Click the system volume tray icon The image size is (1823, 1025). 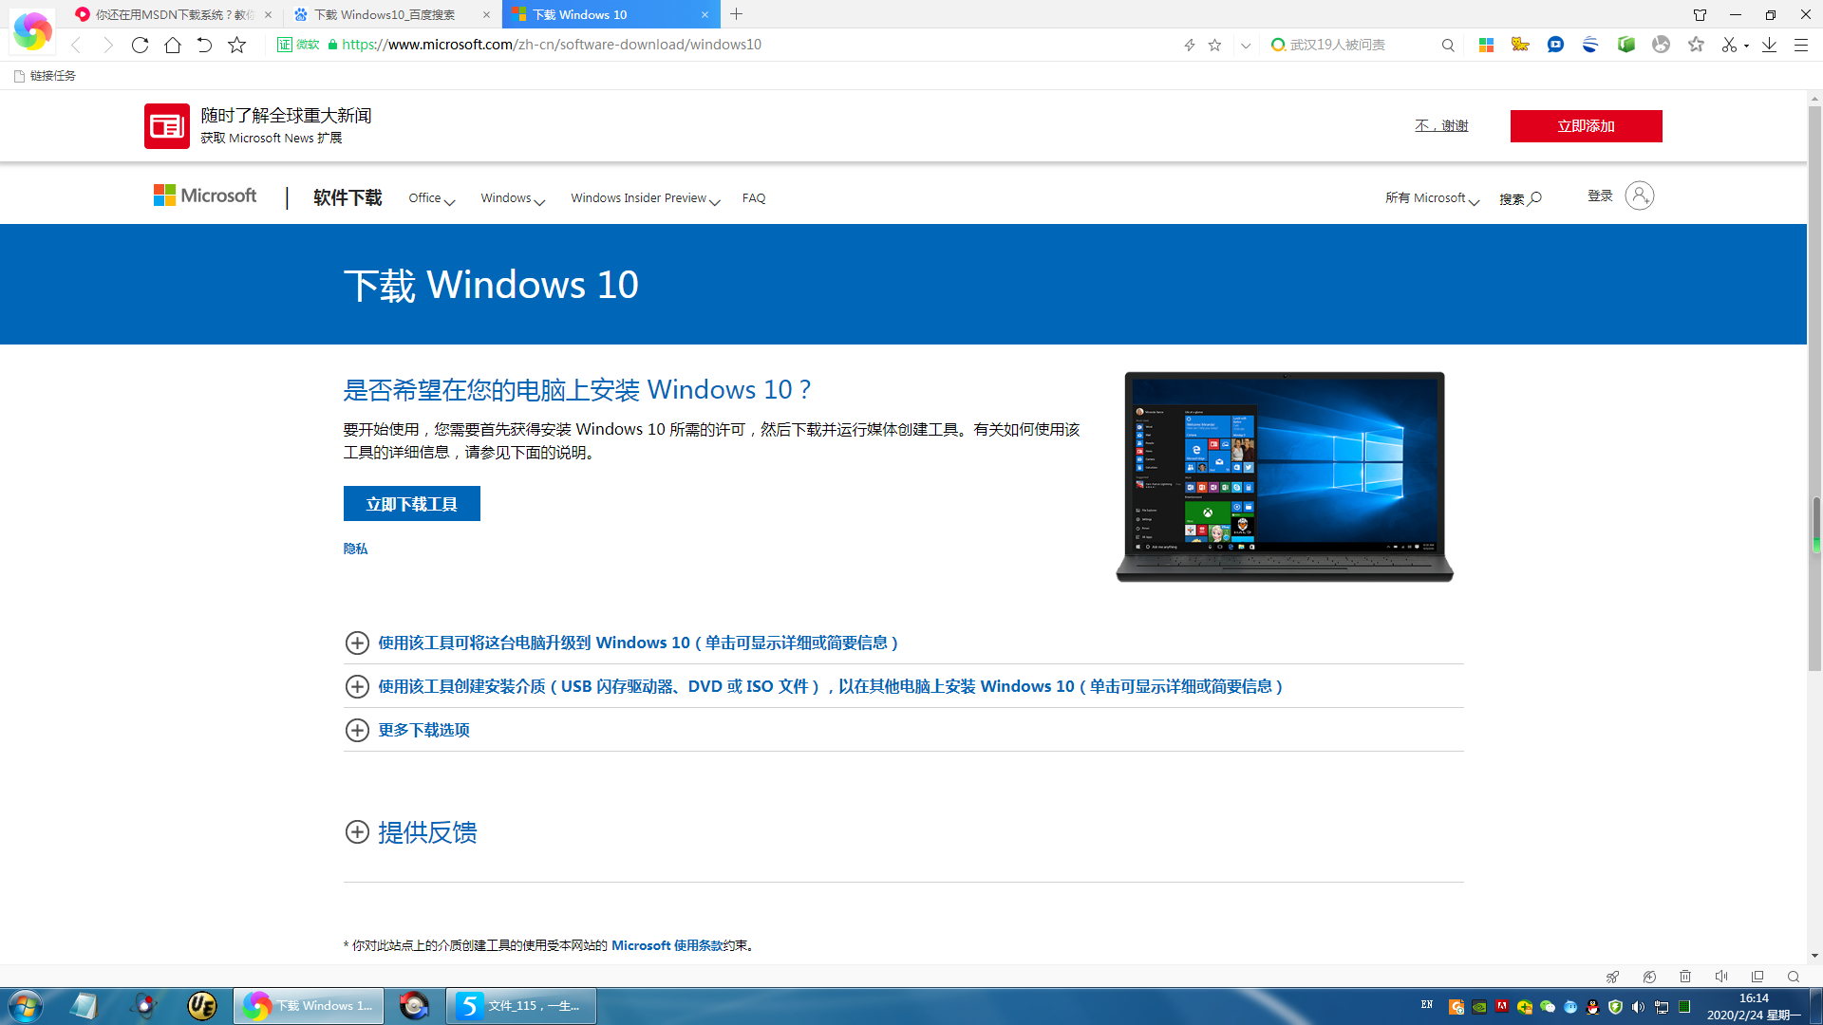(1638, 1007)
